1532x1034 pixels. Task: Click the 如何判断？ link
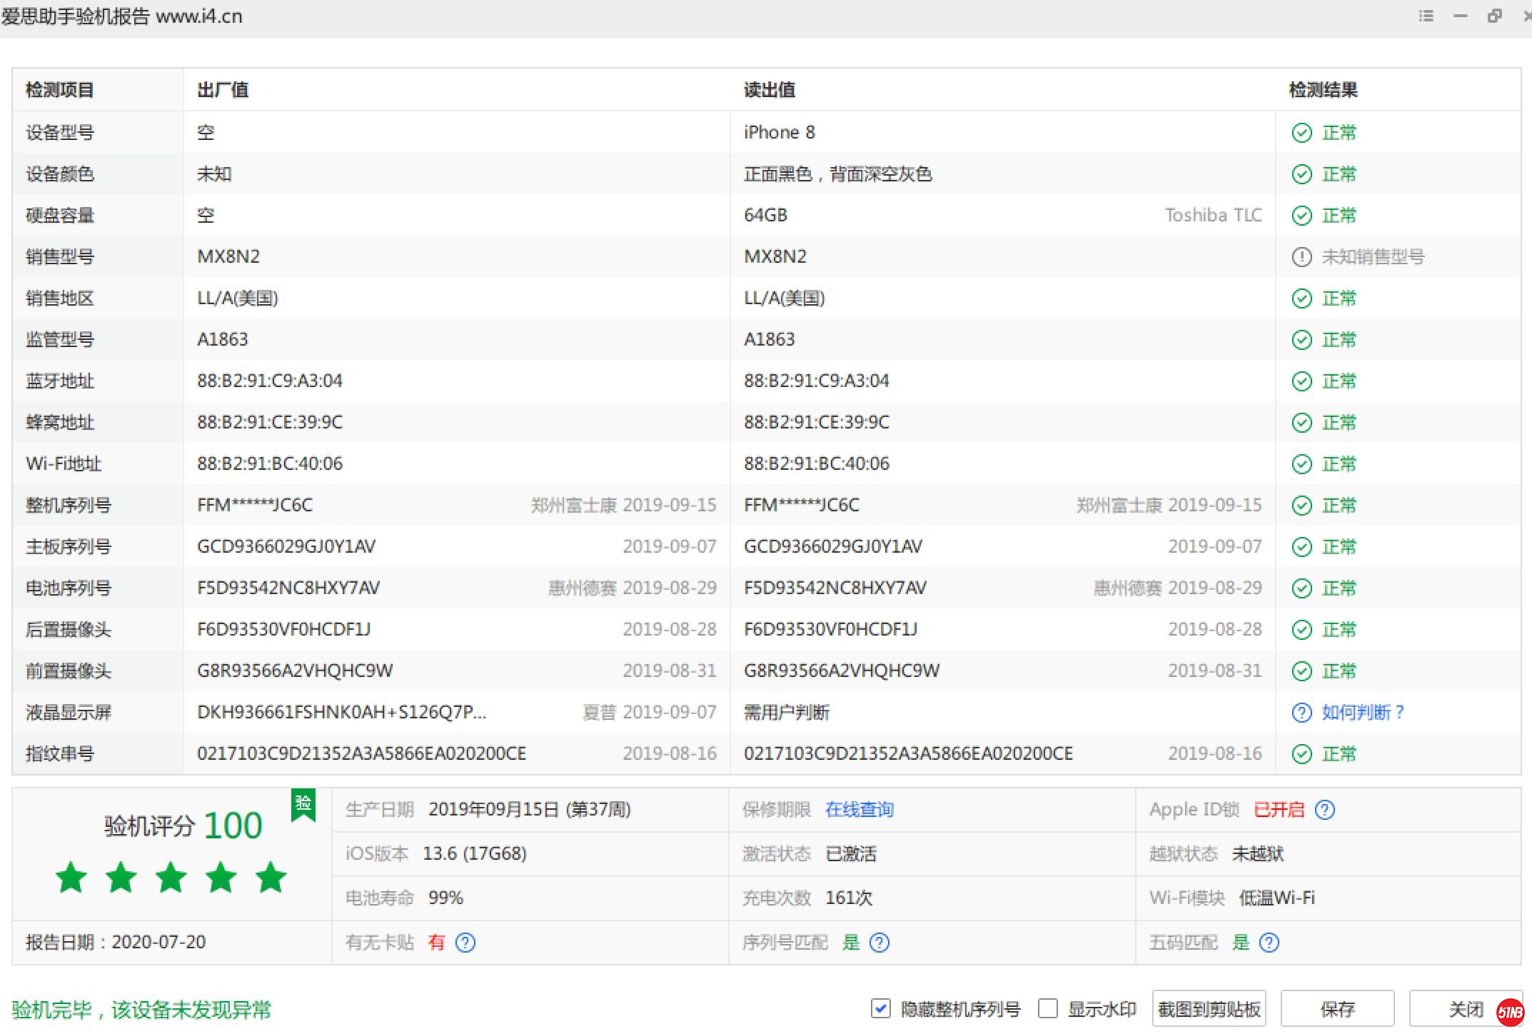click(x=1363, y=713)
